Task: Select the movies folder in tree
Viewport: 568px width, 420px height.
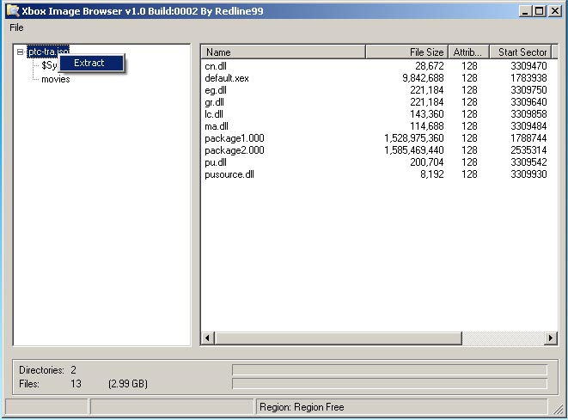Action: click(x=55, y=79)
